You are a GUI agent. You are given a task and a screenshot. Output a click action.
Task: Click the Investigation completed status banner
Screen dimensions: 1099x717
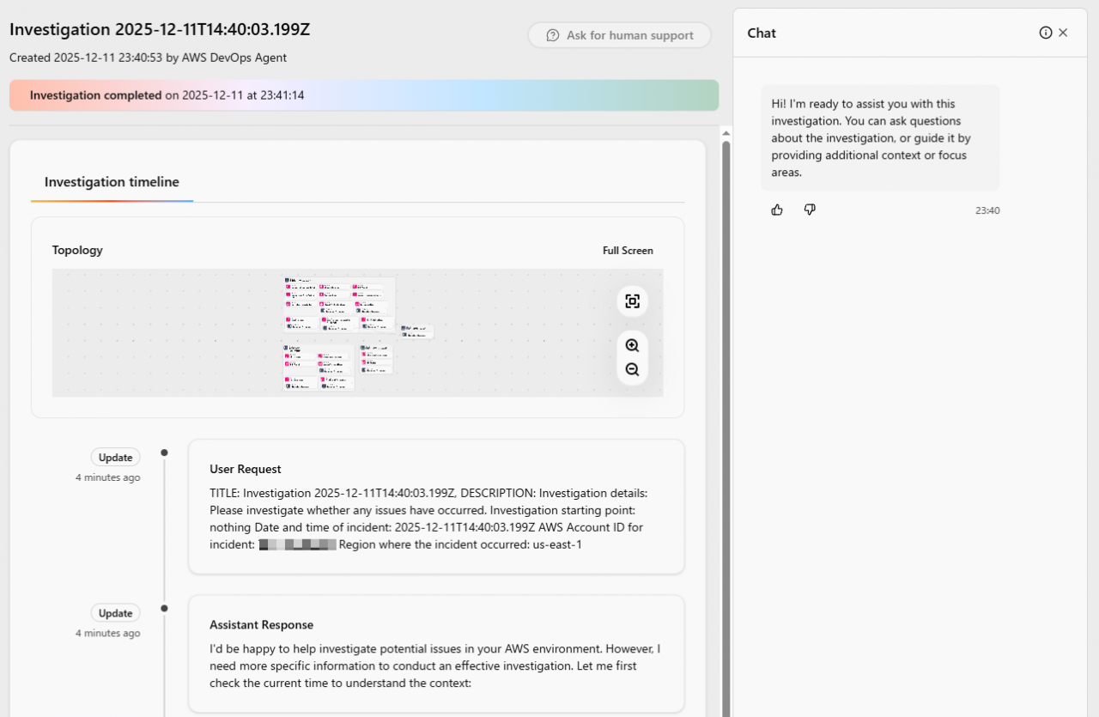[363, 95]
